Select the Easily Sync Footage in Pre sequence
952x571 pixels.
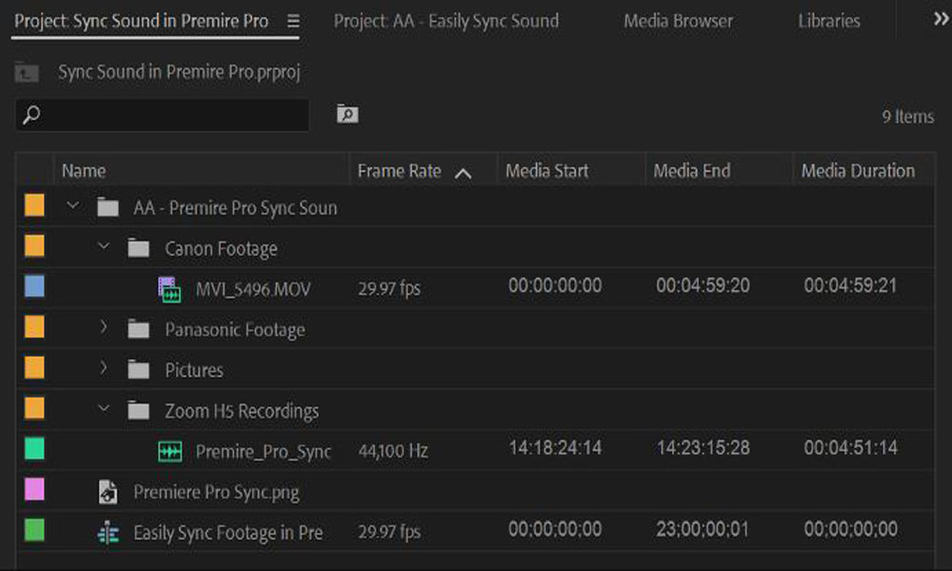pyautogui.click(x=228, y=533)
